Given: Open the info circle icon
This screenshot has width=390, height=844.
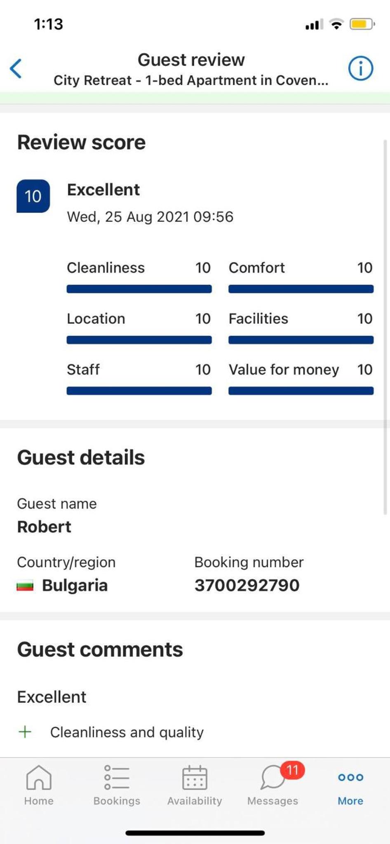Looking at the screenshot, I should pyautogui.click(x=361, y=68).
